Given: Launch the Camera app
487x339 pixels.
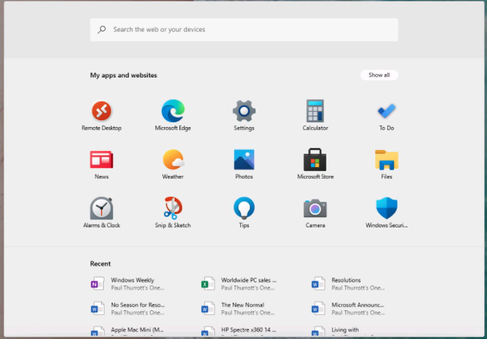Looking at the screenshot, I should coord(315,209).
